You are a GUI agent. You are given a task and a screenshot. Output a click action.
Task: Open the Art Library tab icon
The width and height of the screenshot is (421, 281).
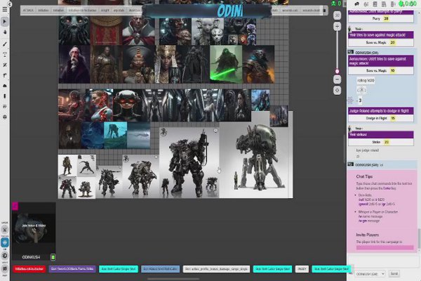(366, 4)
